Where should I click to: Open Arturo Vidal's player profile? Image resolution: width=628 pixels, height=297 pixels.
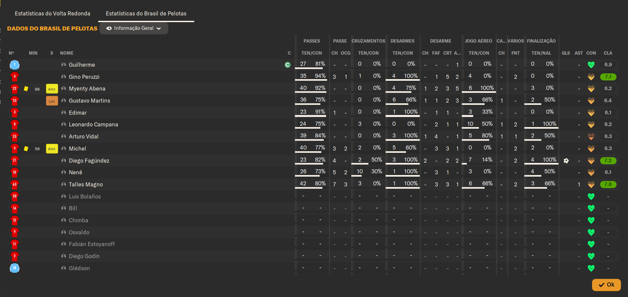coord(84,136)
